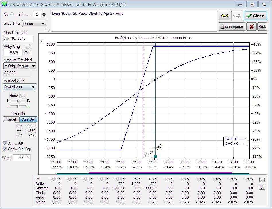
Task: Open the Amount Provided dropdown
Action: [x=20, y=66]
